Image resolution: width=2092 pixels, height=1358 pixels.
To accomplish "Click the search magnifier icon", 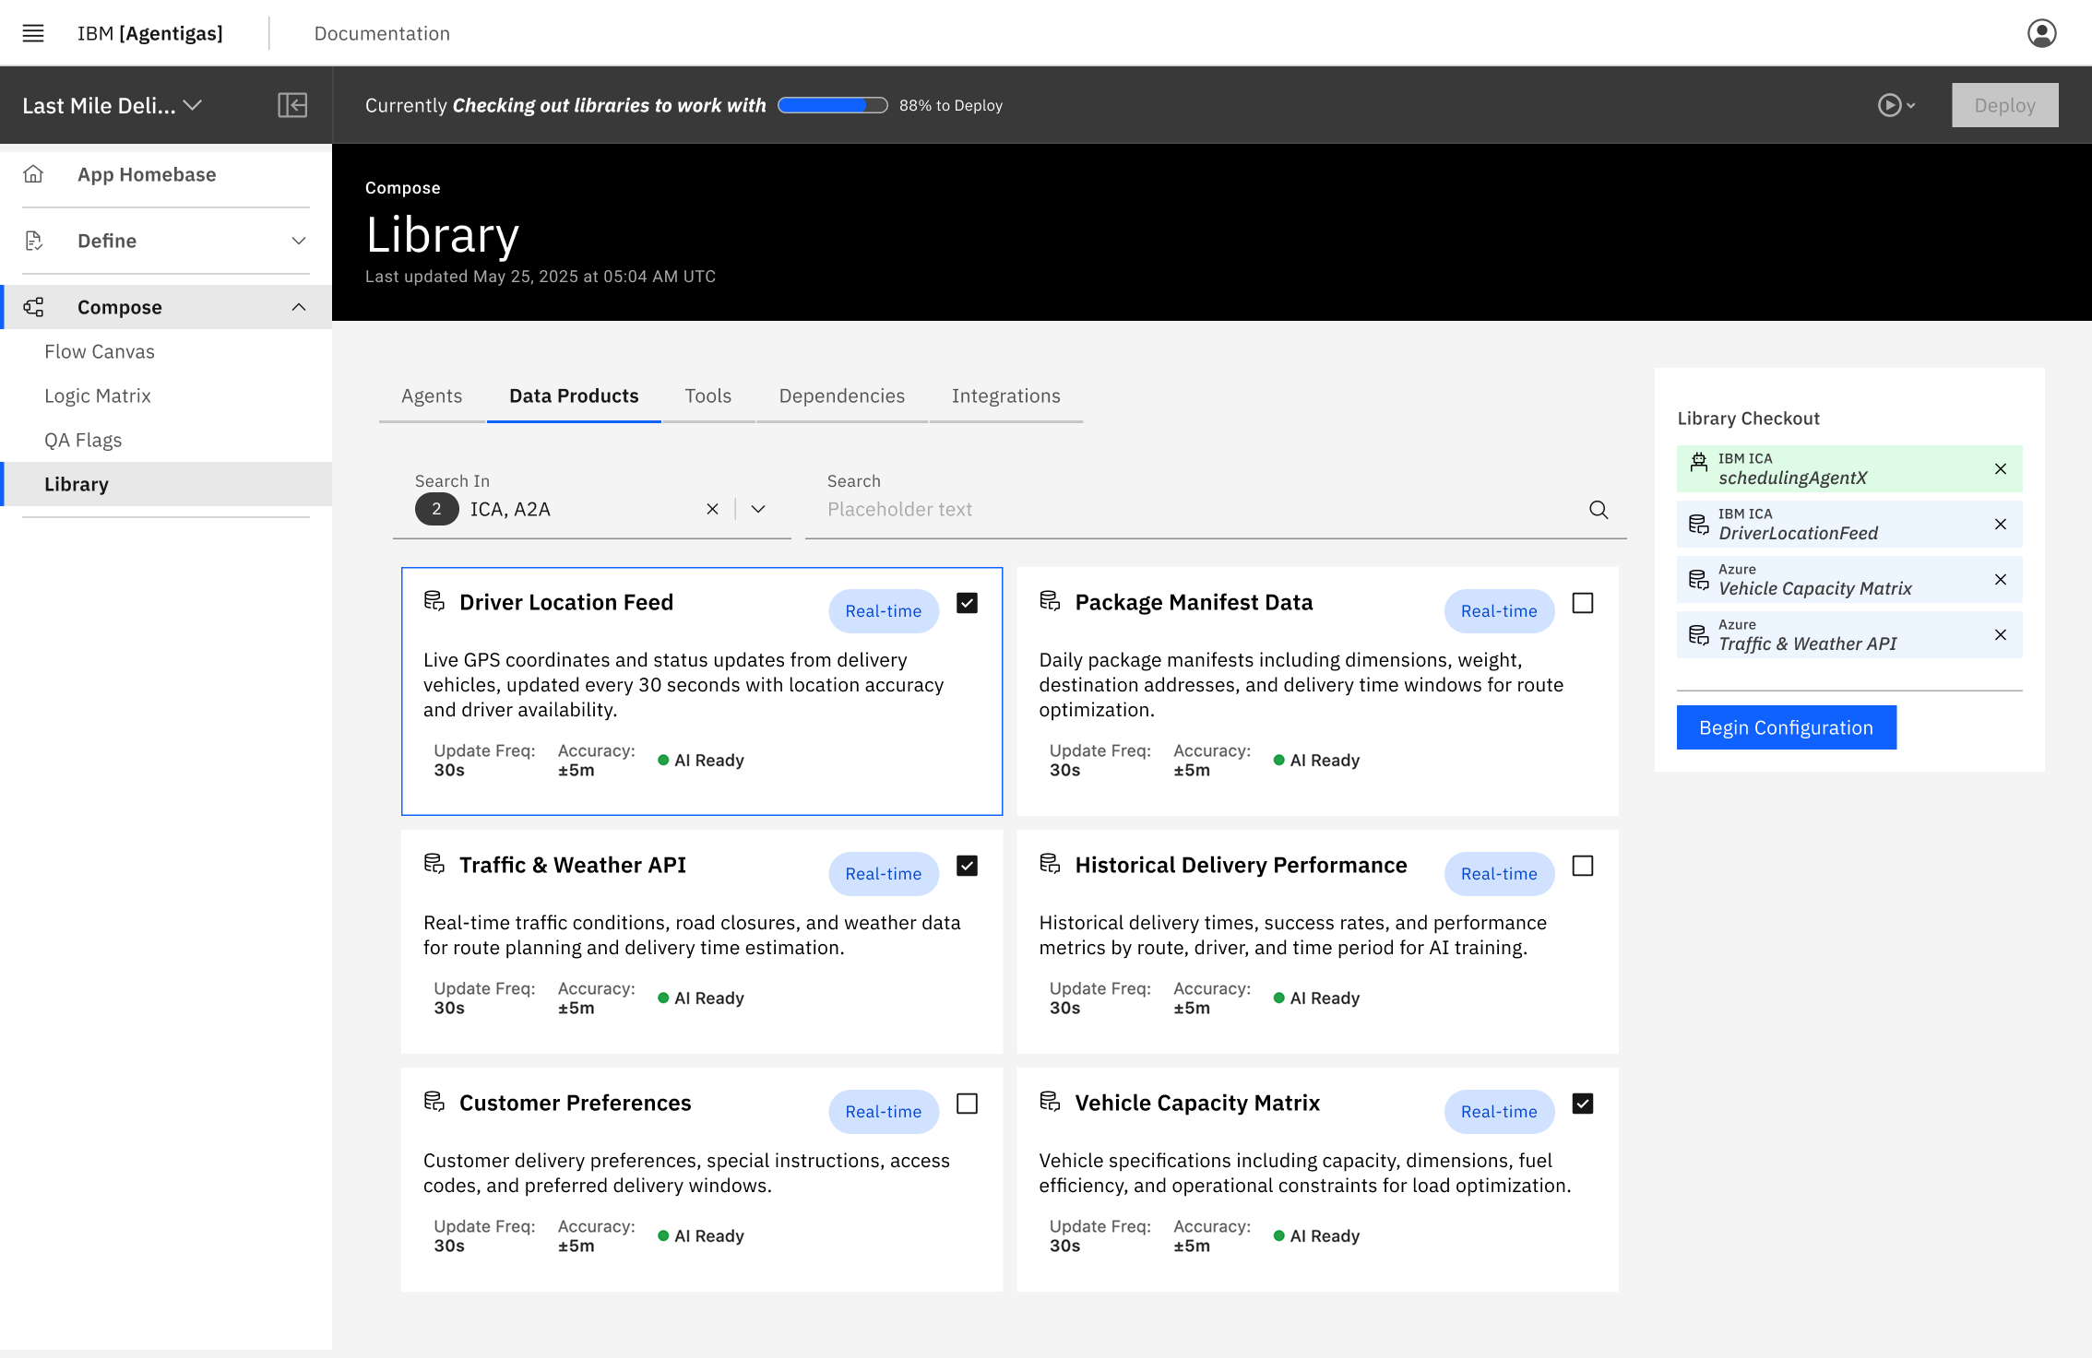I will 1599,510.
